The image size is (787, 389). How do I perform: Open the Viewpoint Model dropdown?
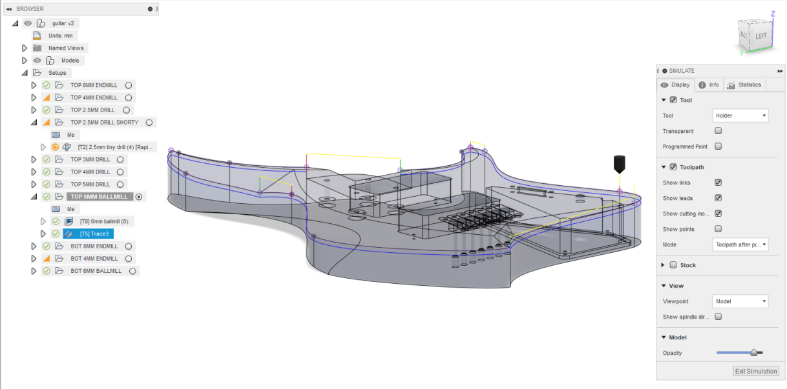click(x=740, y=301)
